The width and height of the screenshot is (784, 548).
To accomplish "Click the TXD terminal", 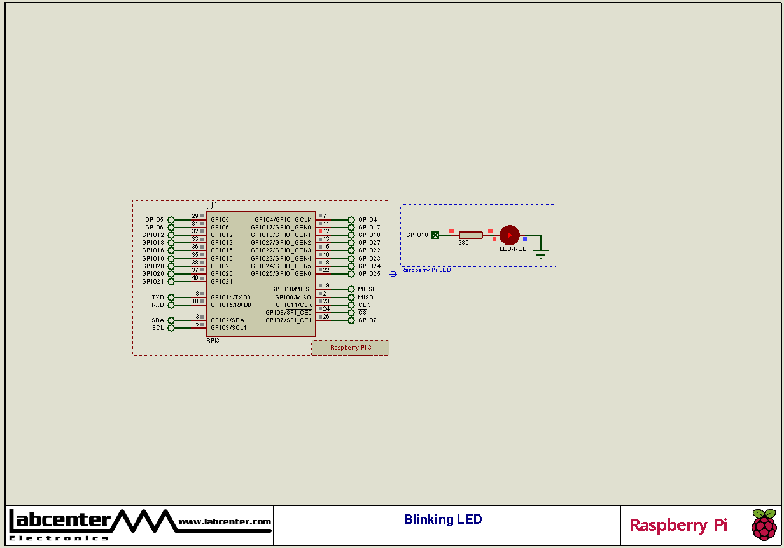I will pyautogui.click(x=170, y=297).
